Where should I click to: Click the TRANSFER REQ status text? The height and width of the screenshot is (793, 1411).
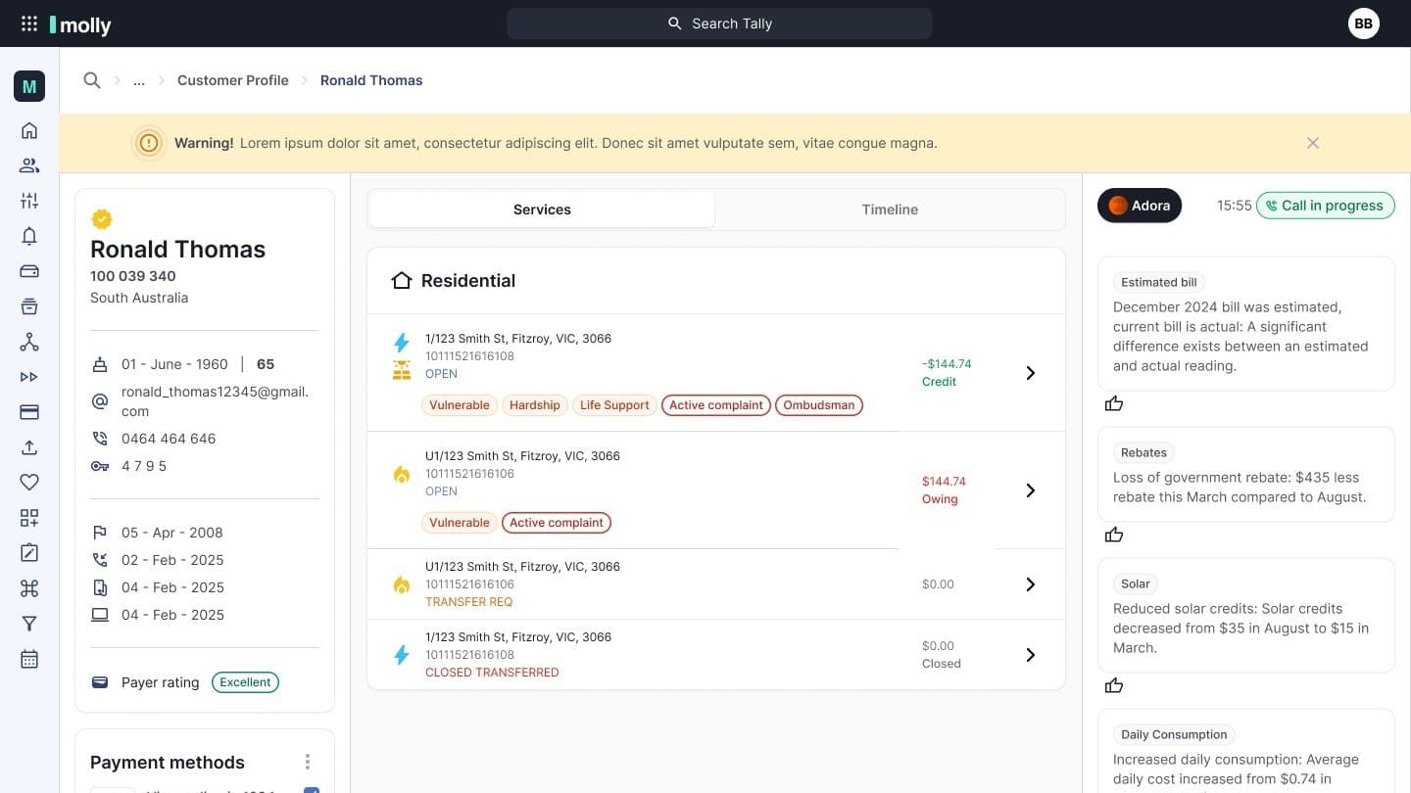[x=469, y=602]
